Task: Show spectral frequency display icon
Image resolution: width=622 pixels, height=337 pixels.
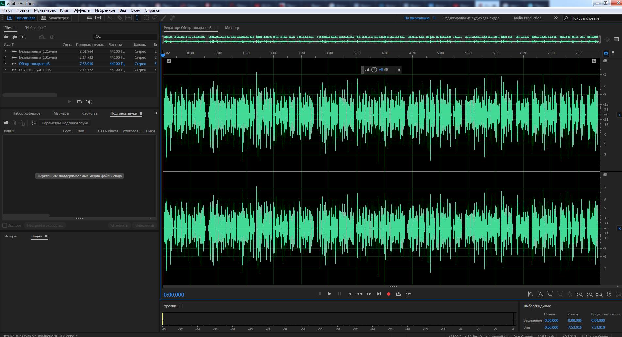Action: (90, 18)
